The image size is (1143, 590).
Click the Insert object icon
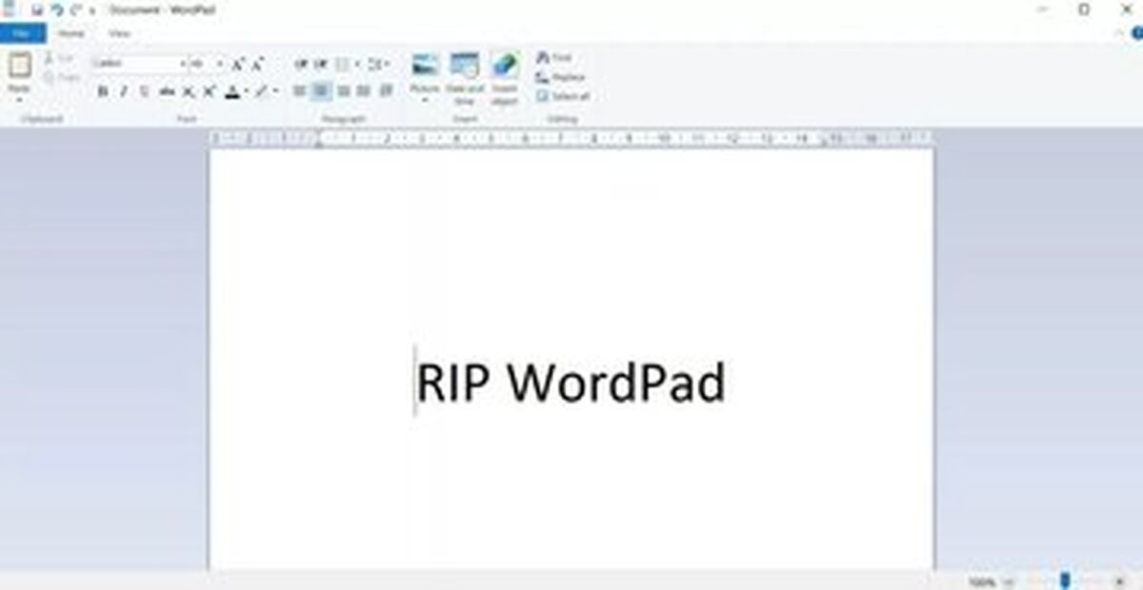click(x=505, y=66)
